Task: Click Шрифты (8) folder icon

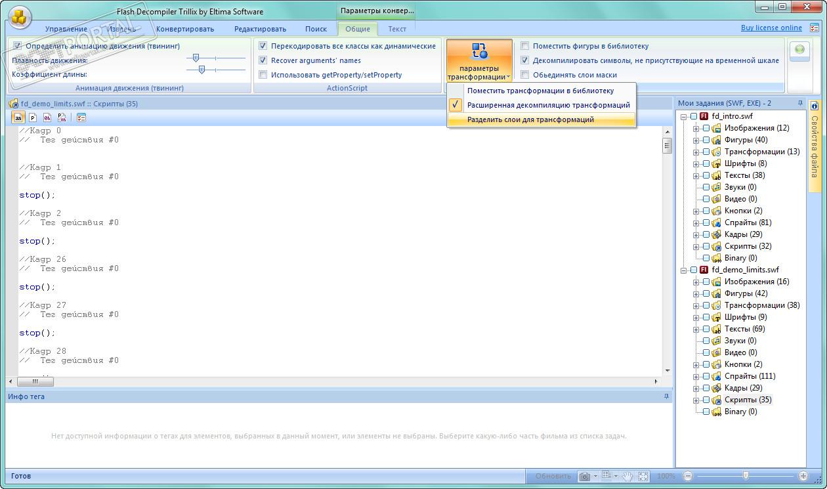Action: click(717, 163)
